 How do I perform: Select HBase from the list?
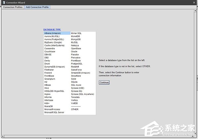tap(48, 85)
